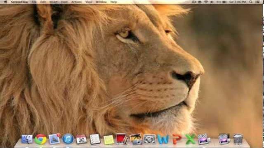Open Mail with the red badge

click(x=54, y=139)
